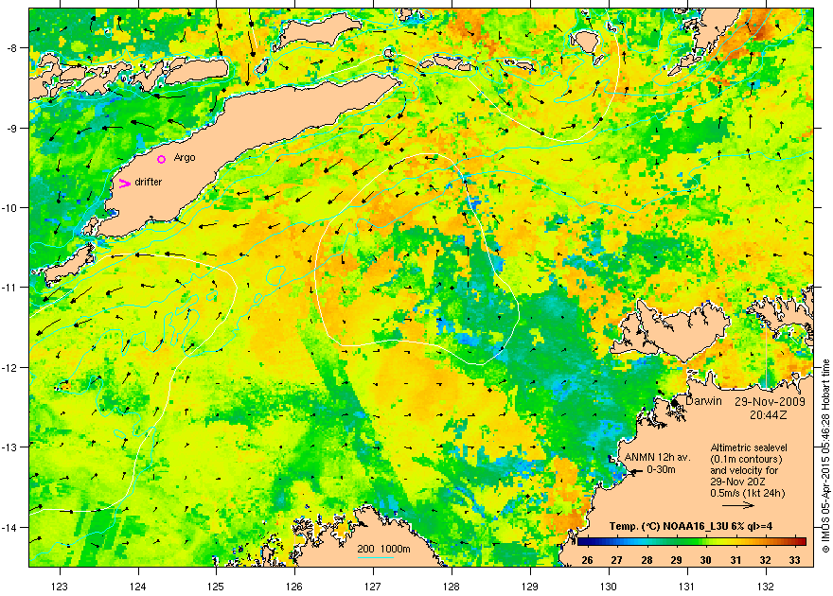Click the velocity scale arrow in legend
The image size is (833, 596).
click(x=739, y=505)
